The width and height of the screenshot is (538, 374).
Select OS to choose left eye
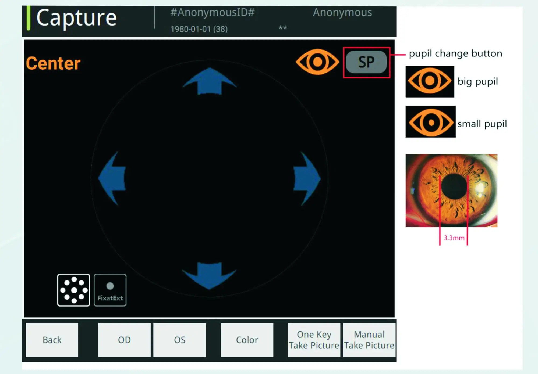click(x=179, y=340)
